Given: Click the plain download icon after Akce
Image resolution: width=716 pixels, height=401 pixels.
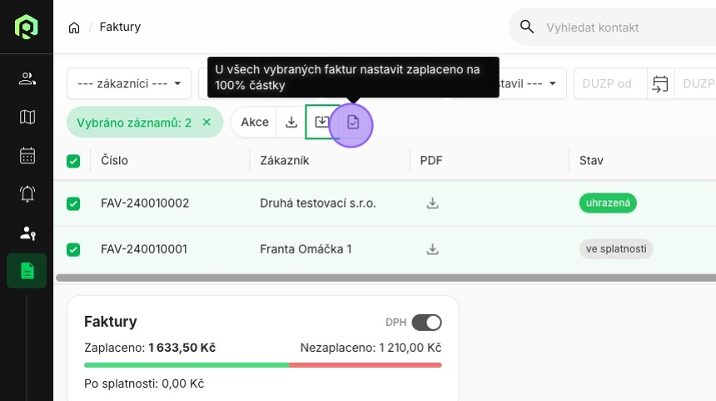Looking at the screenshot, I should click(x=291, y=123).
